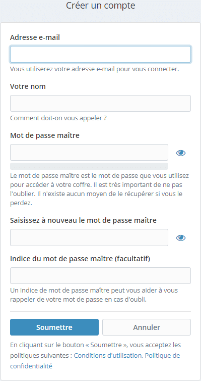This screenshot has width=201, height=381.
Task: Submit the form with Soumettre button
Action: tap(54, 327)
